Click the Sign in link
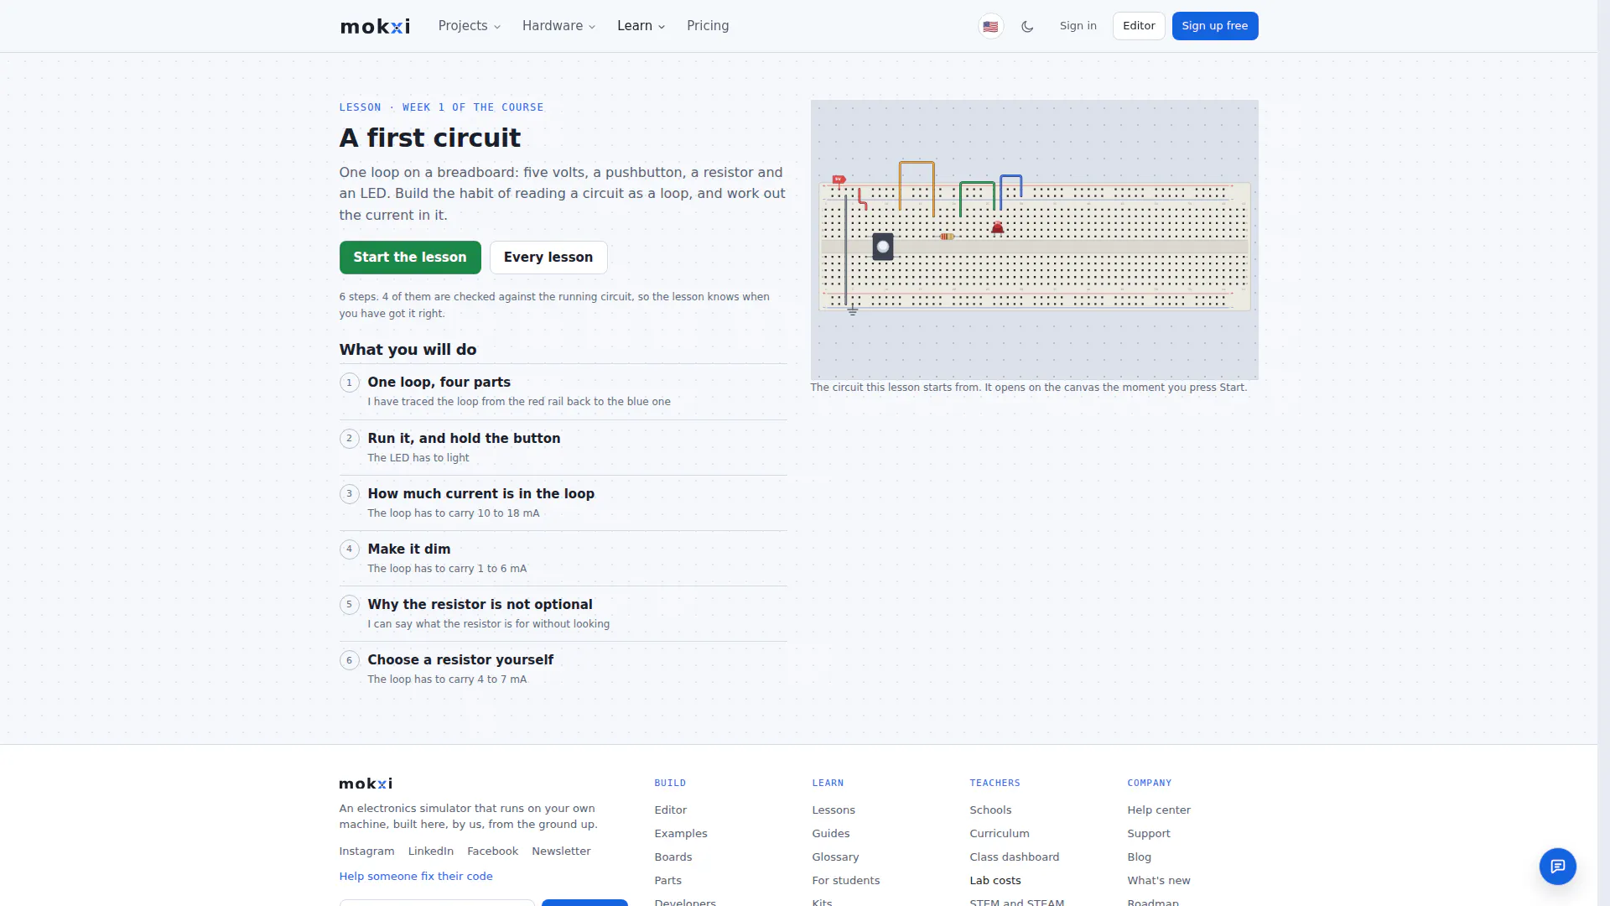 coord(1078,26)
